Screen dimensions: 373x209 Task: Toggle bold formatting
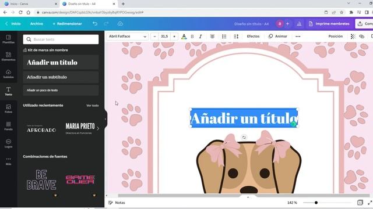(x=192, y=37)
